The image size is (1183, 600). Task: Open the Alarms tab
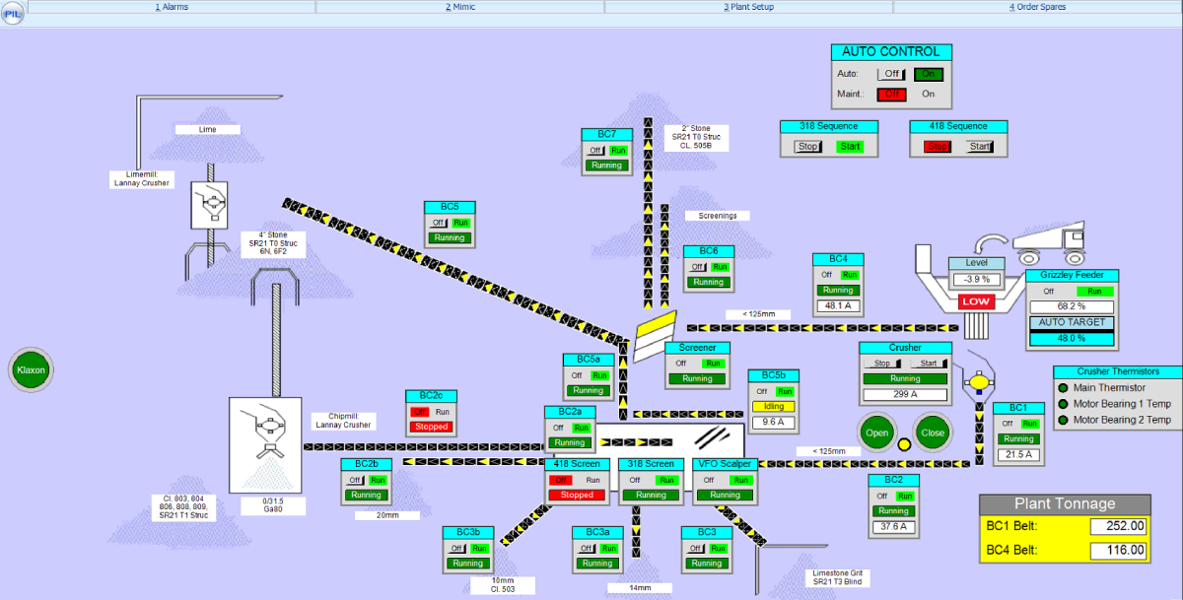click(x=172, y=7)
